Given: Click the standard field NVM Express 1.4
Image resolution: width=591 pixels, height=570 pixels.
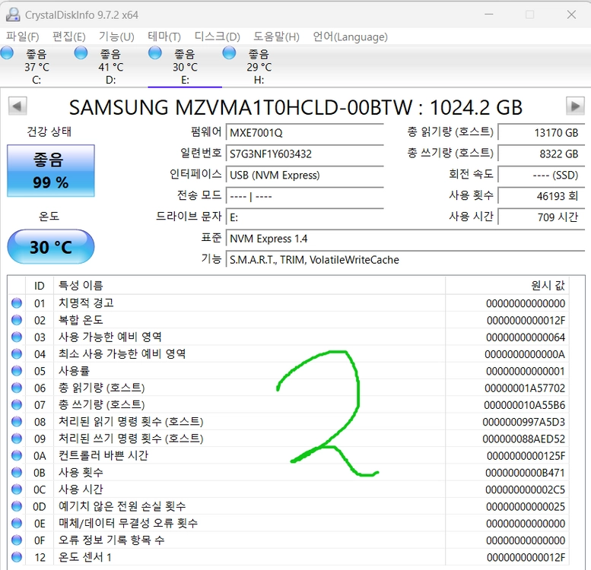Looking at the screenshot, I should point(405,239).
